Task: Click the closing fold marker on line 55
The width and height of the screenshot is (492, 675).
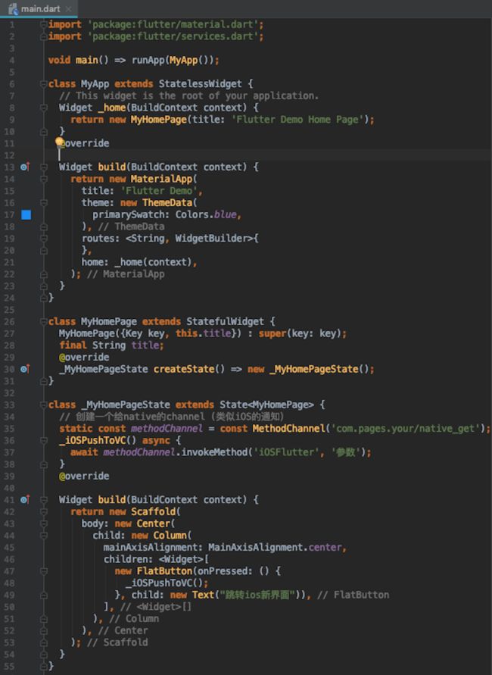Action: pos(43,666)
